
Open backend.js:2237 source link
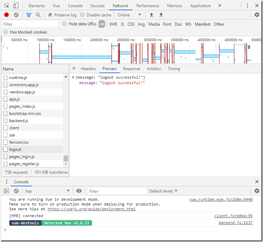[236, 222]
